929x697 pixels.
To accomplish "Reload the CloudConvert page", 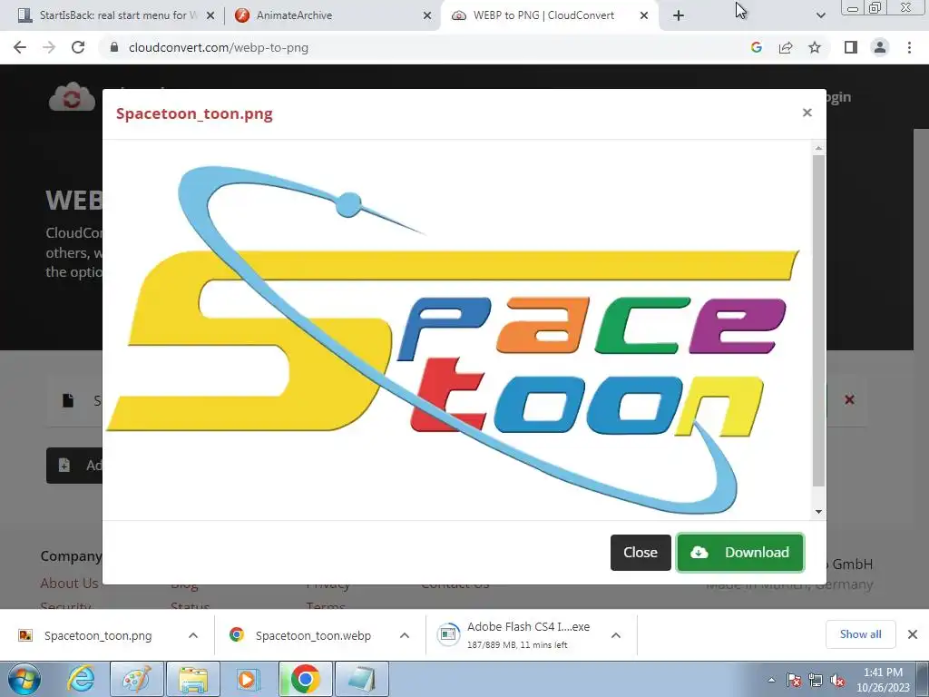I will point(78,47).
